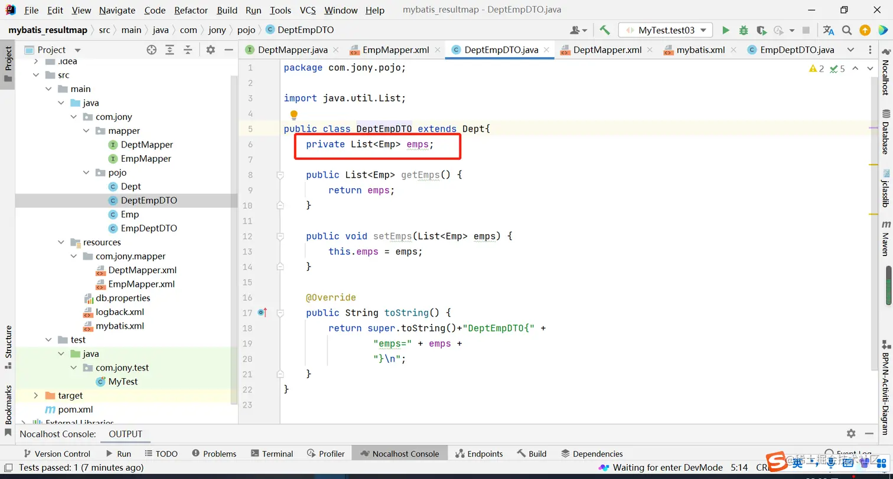Viewport: 893px width, 479px height.
Task: Click the yellow warnings indicator in editor
Action: 817,69
